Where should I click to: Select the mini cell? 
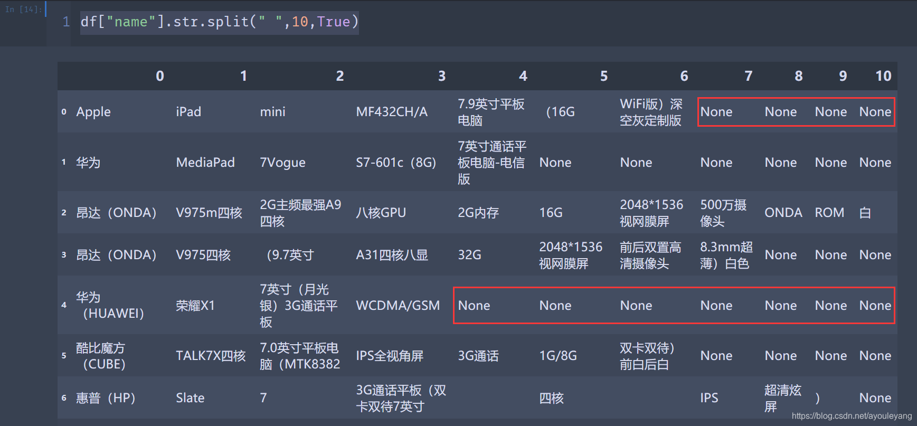pyautogui.click(x=272, y=112)
